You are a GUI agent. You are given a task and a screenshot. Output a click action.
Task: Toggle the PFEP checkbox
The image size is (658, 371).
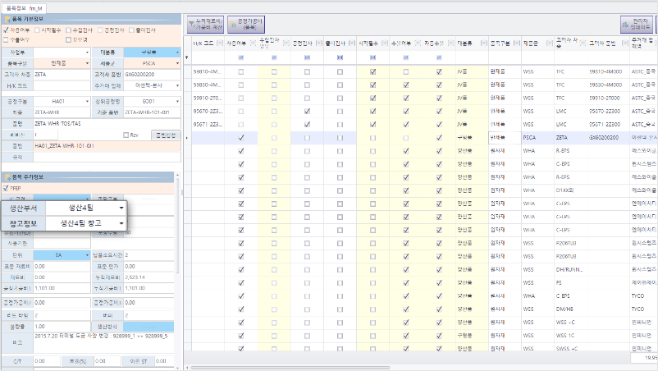click(6, 189)
